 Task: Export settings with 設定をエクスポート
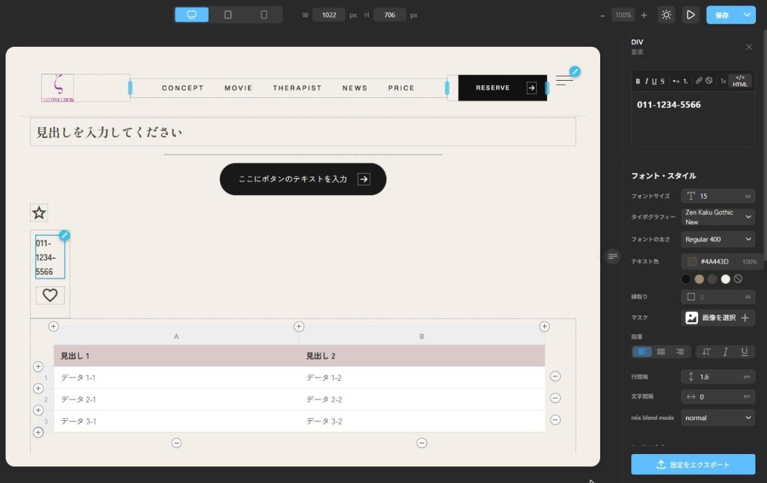[x=693, y=465]
